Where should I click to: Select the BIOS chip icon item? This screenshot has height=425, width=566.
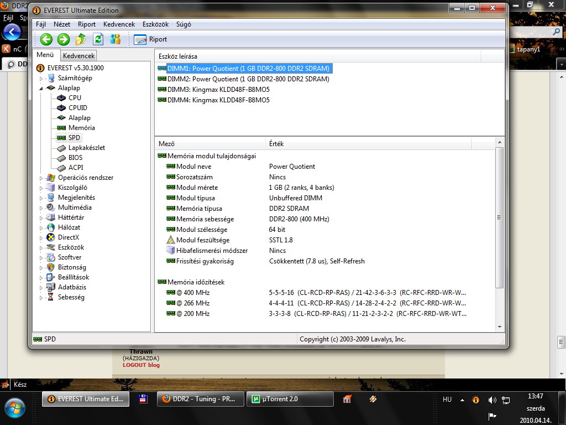(x=61, y=158)
